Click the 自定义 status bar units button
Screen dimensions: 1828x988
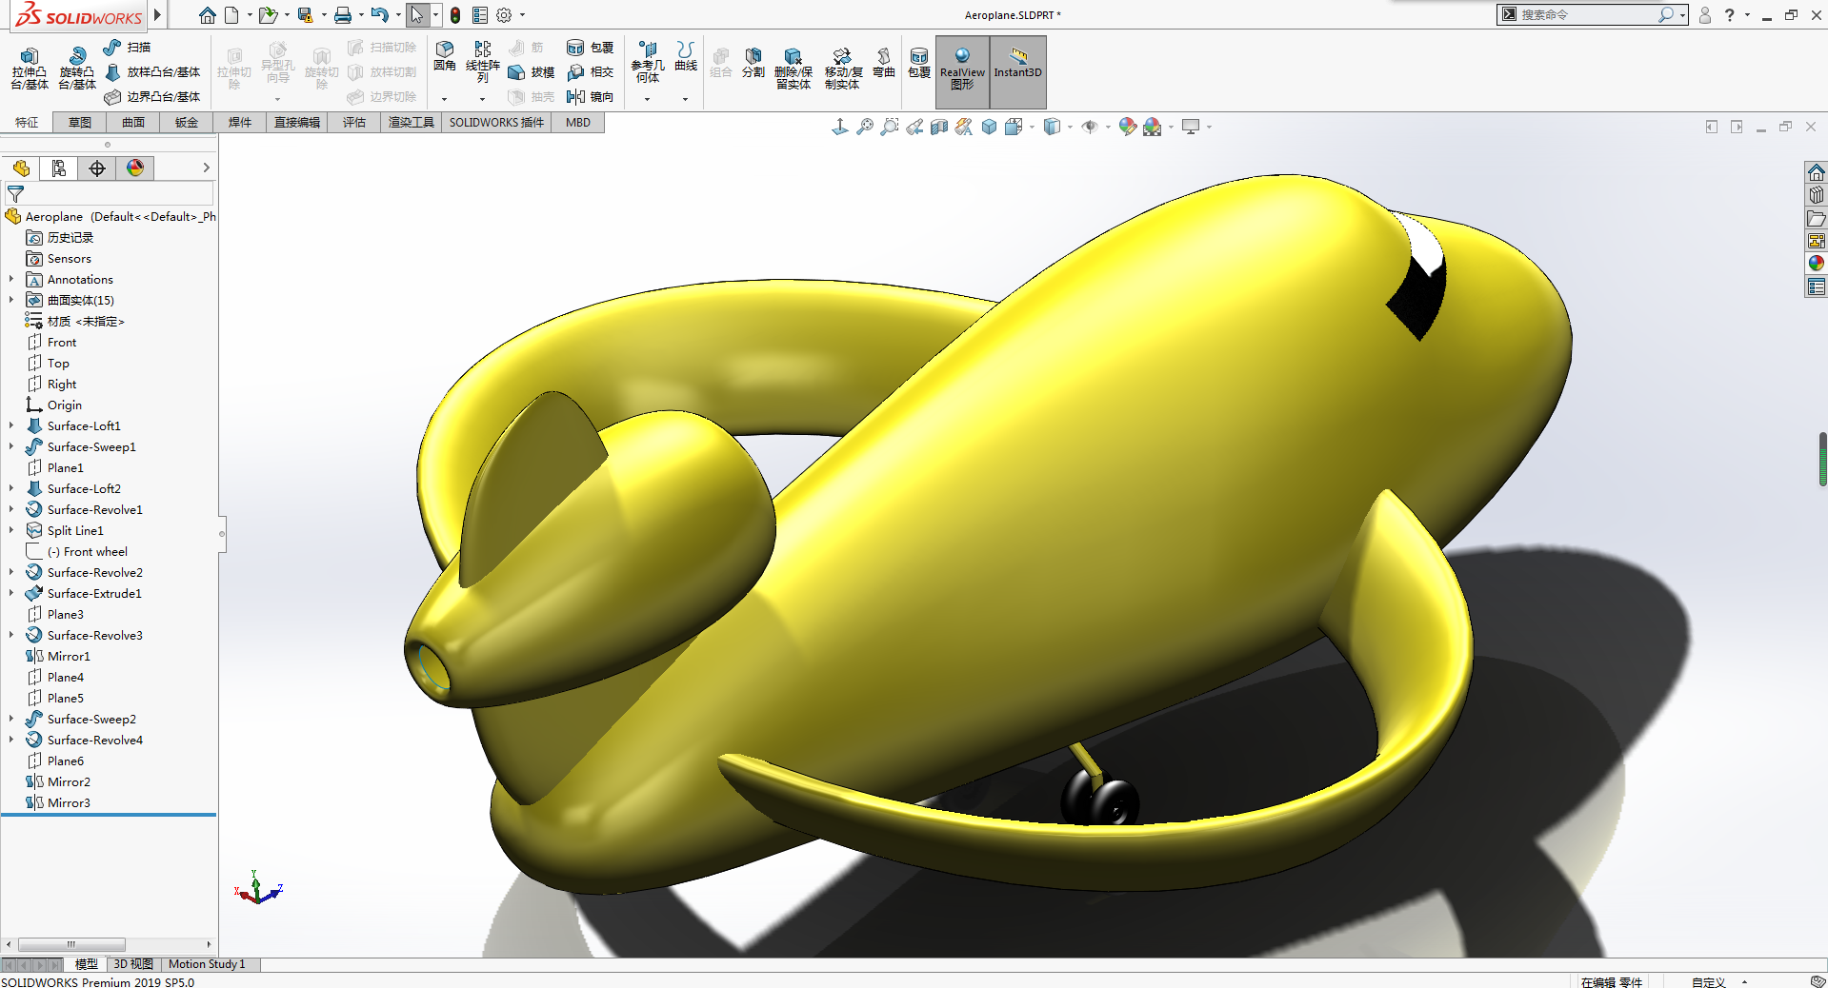pos(1709,981)
